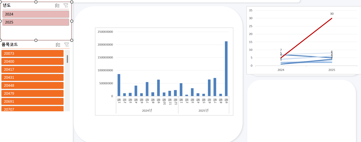Click the 2025 category label in line chart
361x142 pixels.
tap(332, 70)
